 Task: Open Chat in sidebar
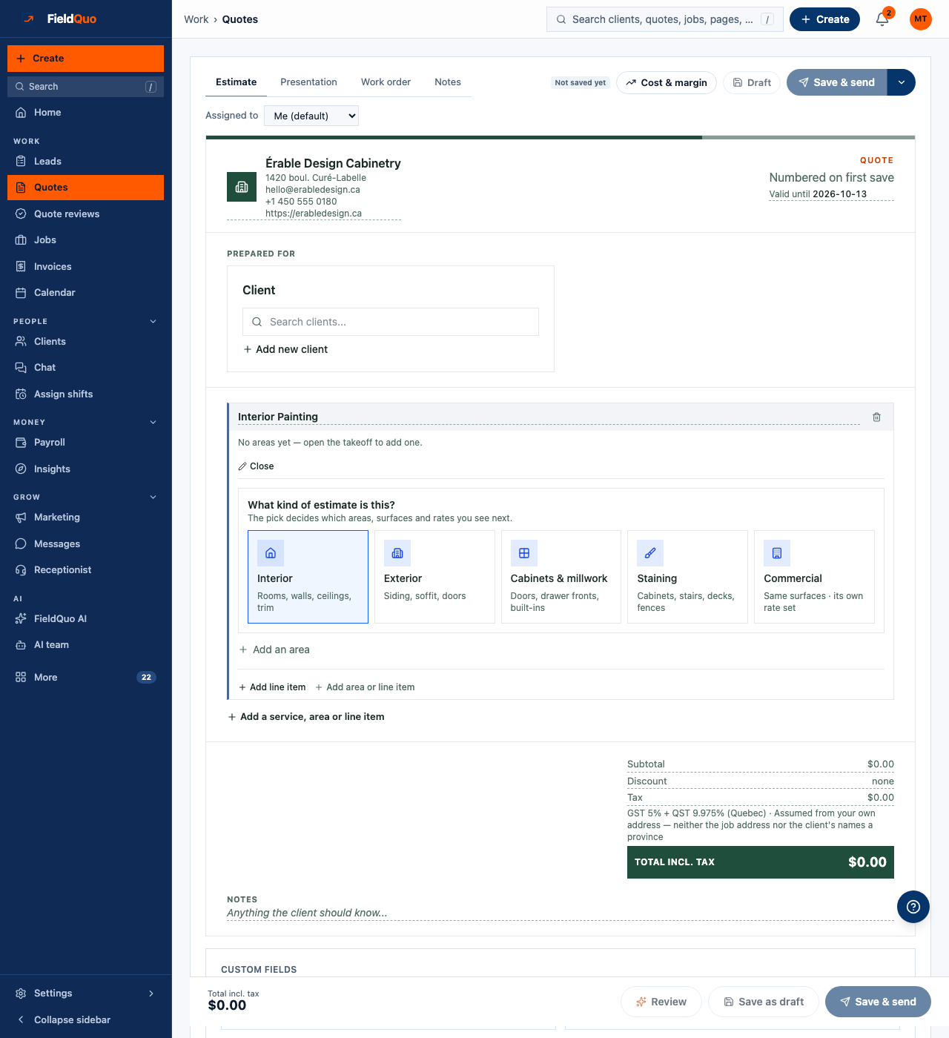tap(85, 368)
